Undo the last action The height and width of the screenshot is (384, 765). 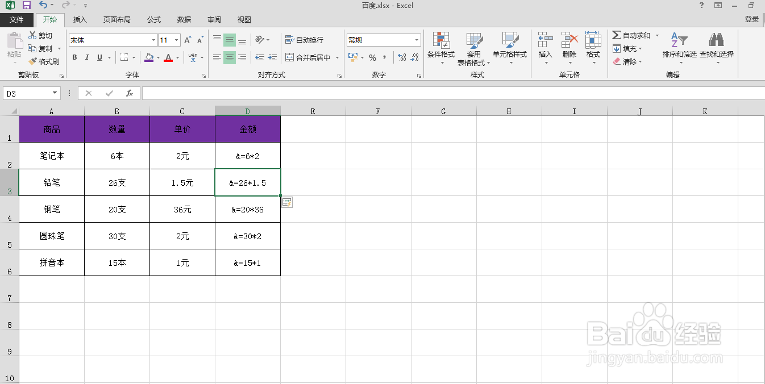pyautogui.click(x=44, y=5)
